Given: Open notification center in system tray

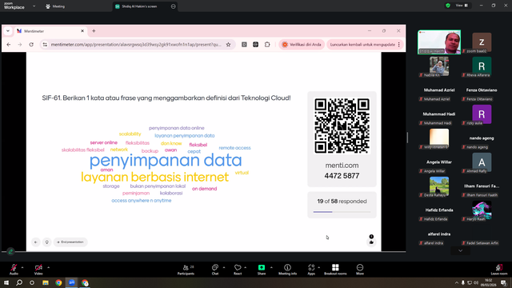Looking at the screenshot, I should point(504,282).
